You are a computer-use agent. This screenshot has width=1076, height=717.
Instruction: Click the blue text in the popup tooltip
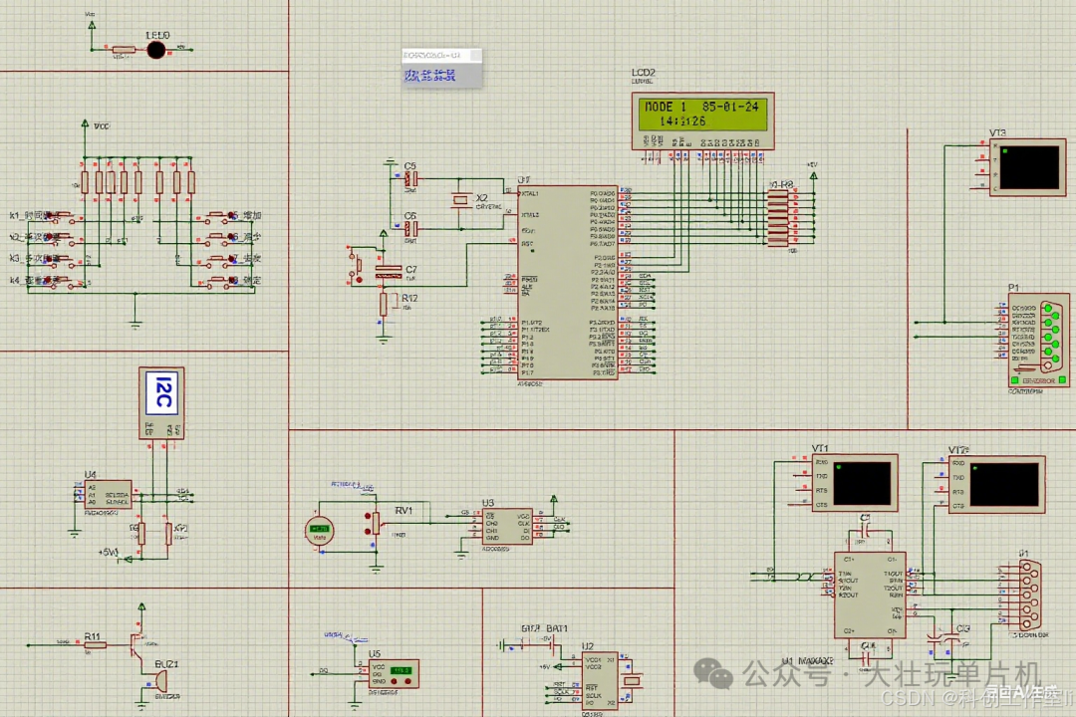point(430,76)
